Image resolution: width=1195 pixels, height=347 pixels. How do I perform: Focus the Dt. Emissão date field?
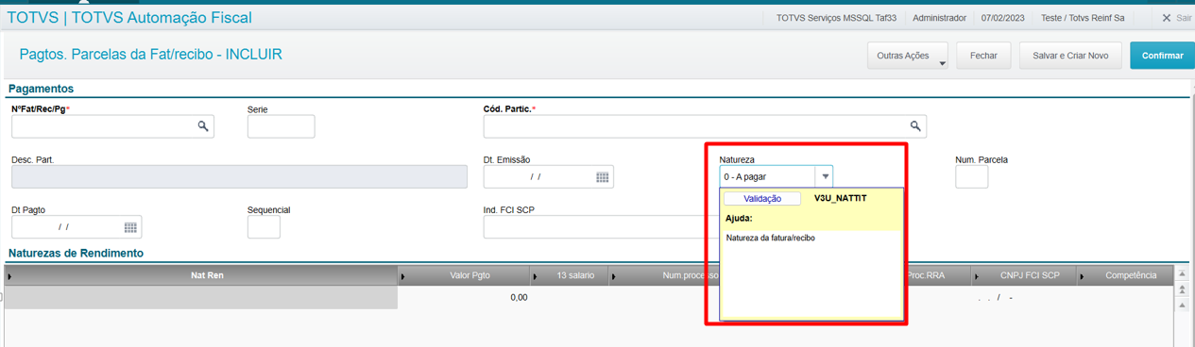[549, 176]
